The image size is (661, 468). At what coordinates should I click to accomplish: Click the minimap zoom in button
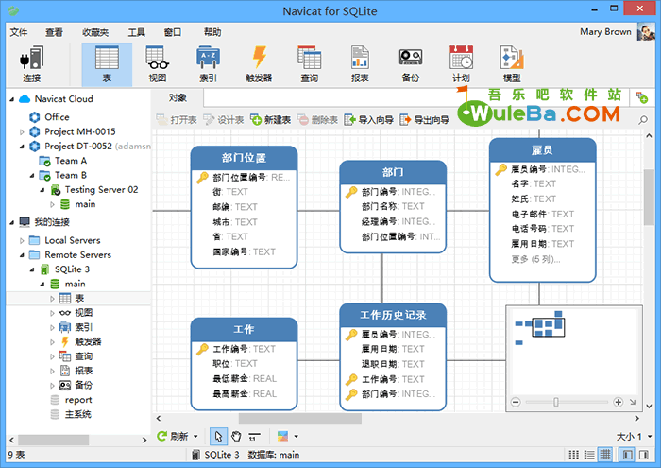pyautogui.click(x=618, y=402)
